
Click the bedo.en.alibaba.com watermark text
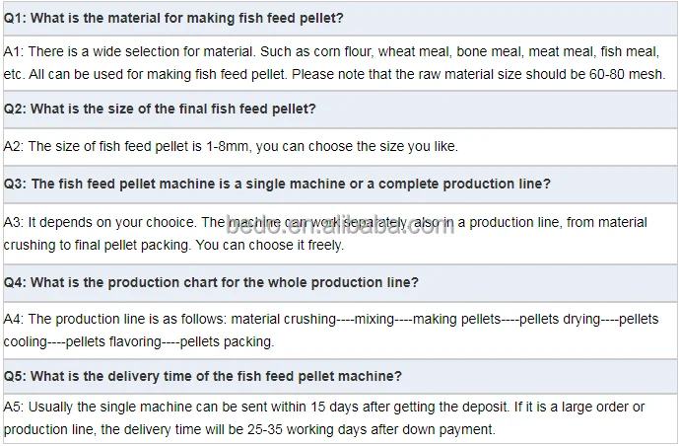[x=340, y=226]
